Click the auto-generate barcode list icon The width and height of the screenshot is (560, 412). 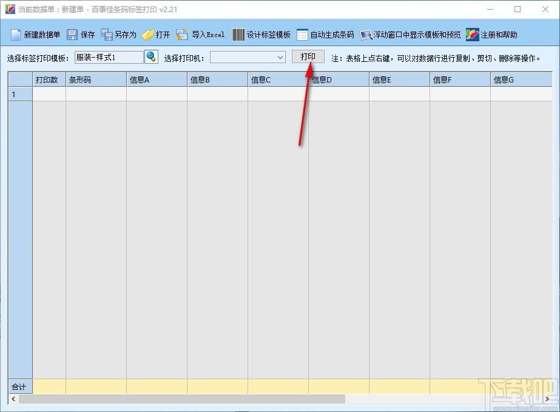click(302, 35)
